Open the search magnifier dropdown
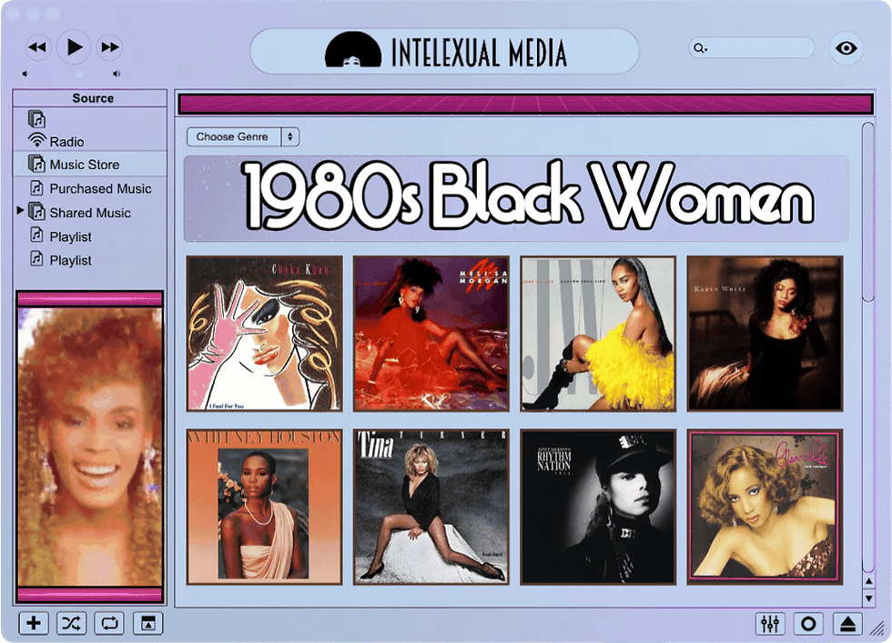The width and height of the screenshot is (892, 643). pyautogui.click(x=700, y=48)
